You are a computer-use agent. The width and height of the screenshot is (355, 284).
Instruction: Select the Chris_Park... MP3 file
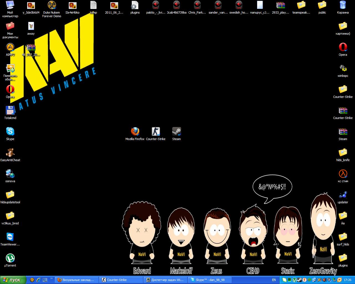point(197,7)
